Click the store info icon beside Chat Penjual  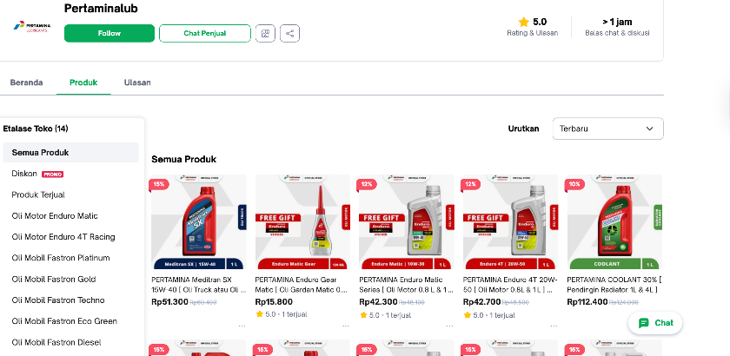click(x=266, y=33)
